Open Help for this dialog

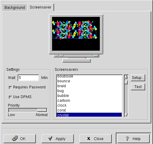(134, 139)
